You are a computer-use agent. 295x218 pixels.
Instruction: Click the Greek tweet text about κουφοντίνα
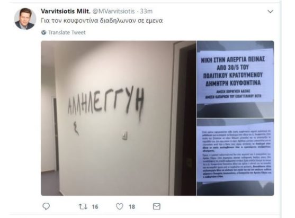point(102,21)
